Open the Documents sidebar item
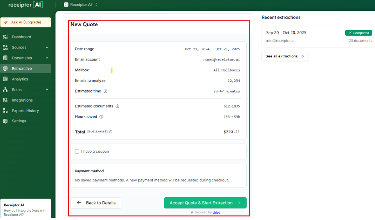Image resolution: width=375 pixels, height=220 pixels. click(x=25, y=58)
